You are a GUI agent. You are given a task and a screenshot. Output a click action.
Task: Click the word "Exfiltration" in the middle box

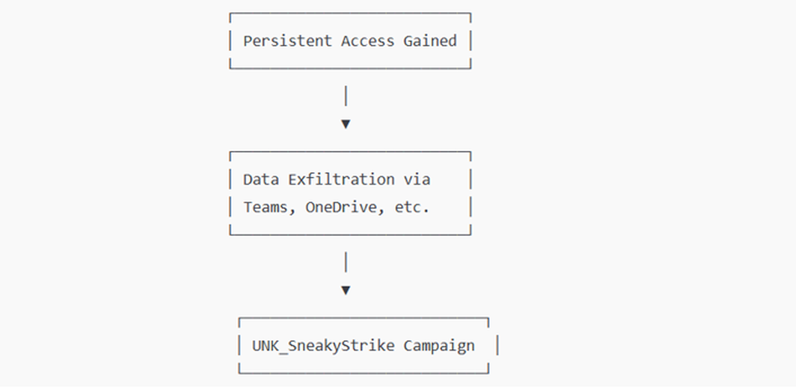coord(341,179)
